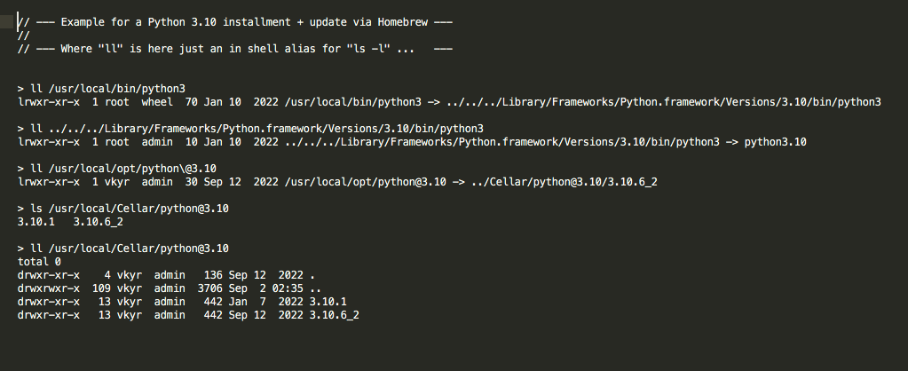
Task: Click "3.10.6_2" in the ls output line
Action: [98, 222]
